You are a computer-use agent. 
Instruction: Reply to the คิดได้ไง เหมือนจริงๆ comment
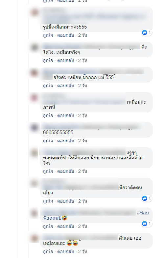coord(65,60)
